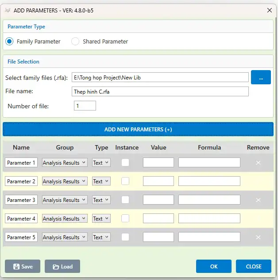278x280 pixels.
Task: Open Type dropdown for Parameter 2
Action: pyautogui.click(x=101, y=181)
